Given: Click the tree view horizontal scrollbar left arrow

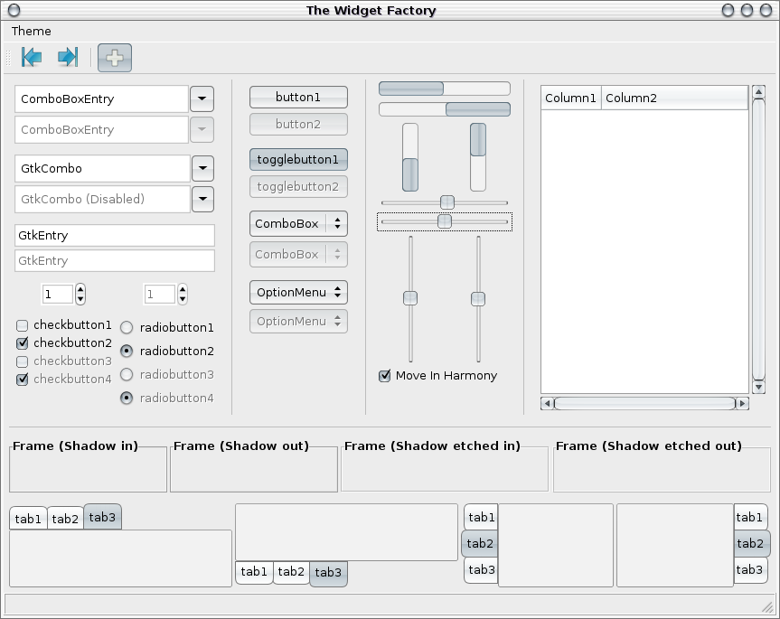Looking at the screenshot, I should click(547, 403).
